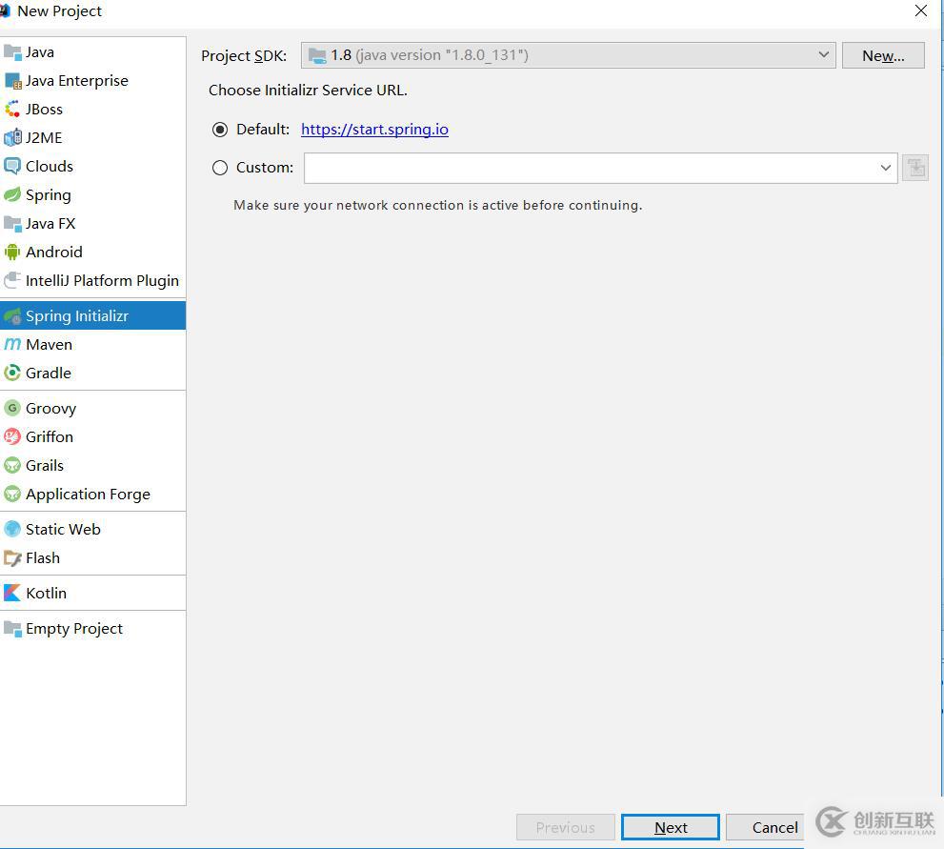
Task: Select J2ME entry text
Action: pyautogui.click(x=44, y=138)
